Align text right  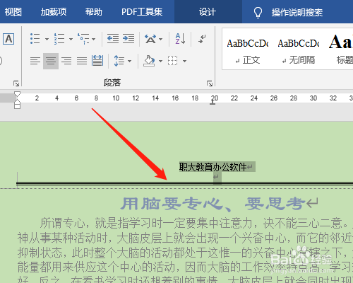coord(66,61)
